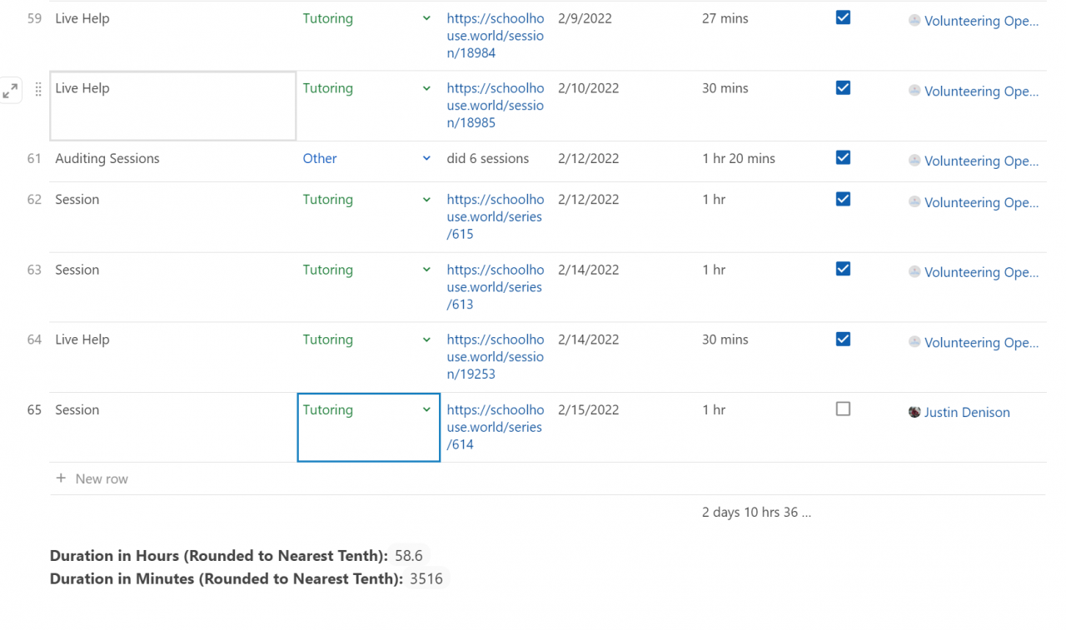Click the row drag handle dots
The image size is (1066, 630).
[x=38, y=90]
